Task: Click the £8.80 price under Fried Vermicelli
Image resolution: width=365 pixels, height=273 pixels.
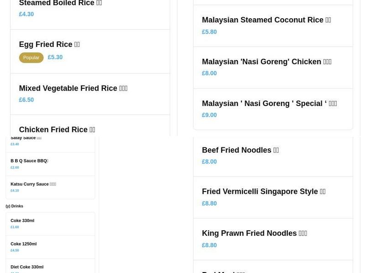Action: tap(209, 203)
